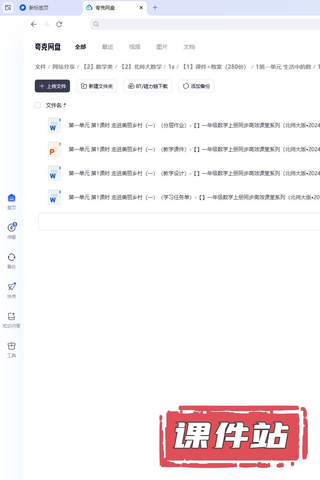Tick the select-all checkbox beside 文件名

point(38,105)
